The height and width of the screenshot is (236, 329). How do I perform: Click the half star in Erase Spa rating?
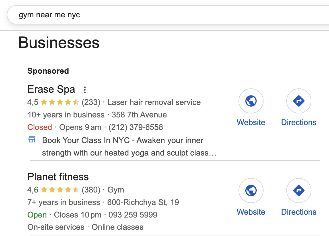point(76,102)
